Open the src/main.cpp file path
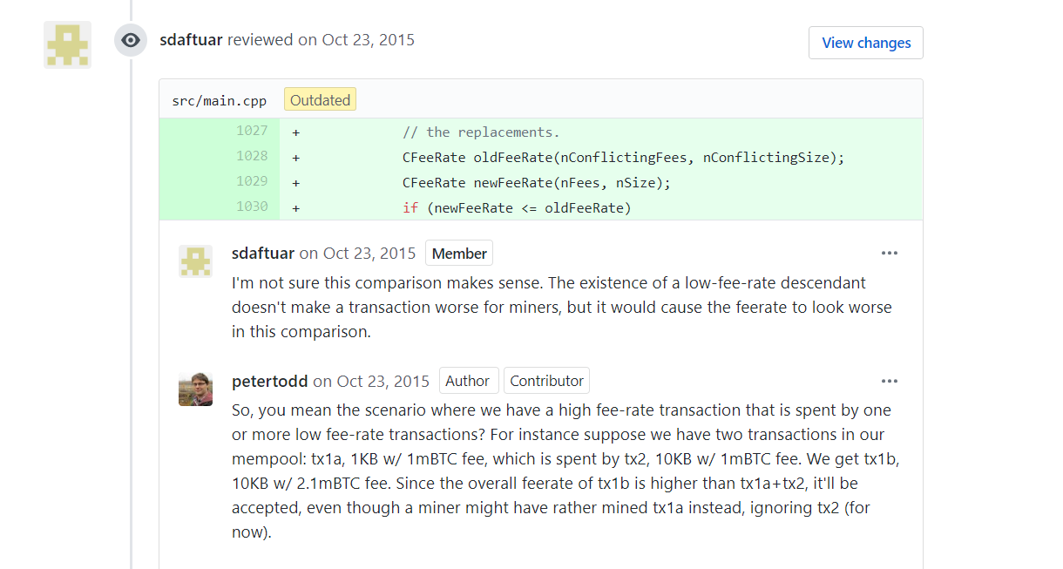Image resolution: width=1063 pixels, height=569 pixels. 220,100
